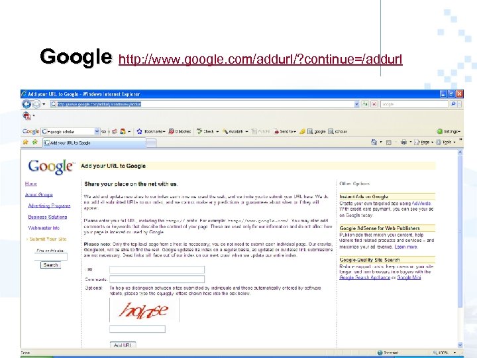Click the IE Forward navigation button

36,105
